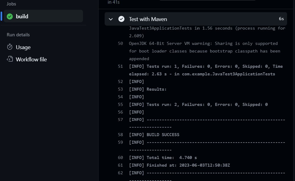Image resolution: width=295 pixels, height=181 pixels.
Task: Click the 'Total time: 4.740 s' log line
Action: click(x=163, y=158)
